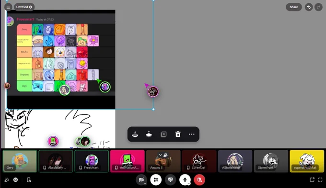The image size is (326, 188).
Task: Duplicate the selected image
Action: (163, 134)
